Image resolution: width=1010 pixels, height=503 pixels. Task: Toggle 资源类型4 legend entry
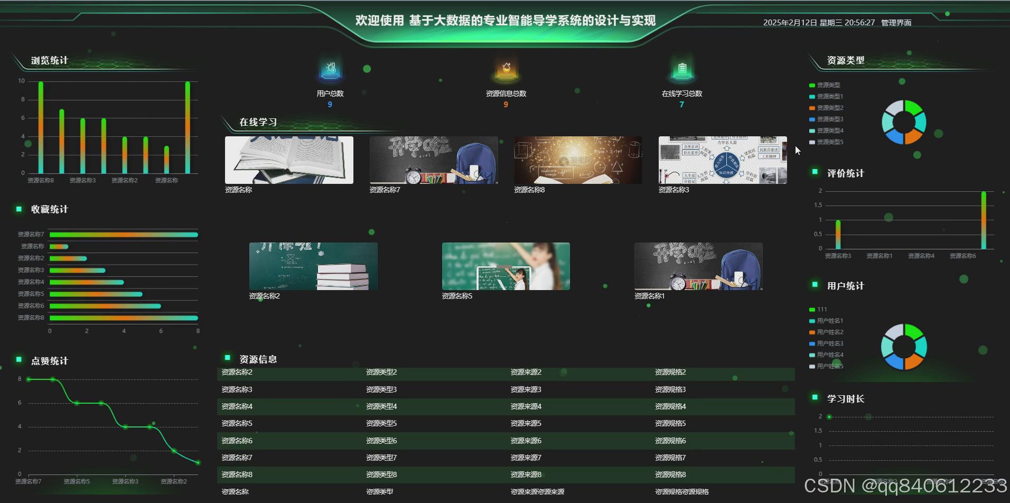[826, 131]
